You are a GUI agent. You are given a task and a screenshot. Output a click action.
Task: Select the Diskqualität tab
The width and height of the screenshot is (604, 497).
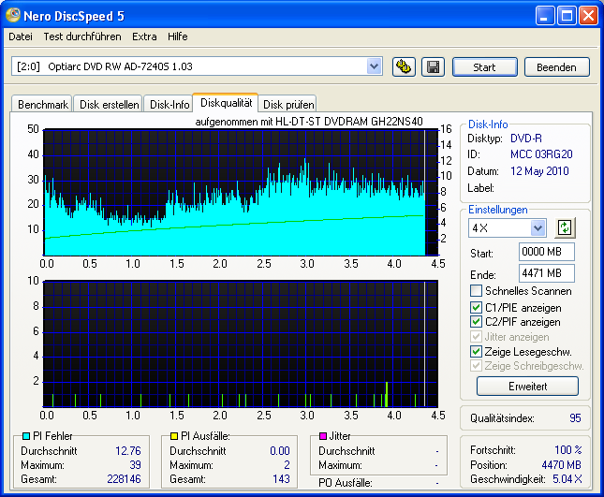pos(226,103)
